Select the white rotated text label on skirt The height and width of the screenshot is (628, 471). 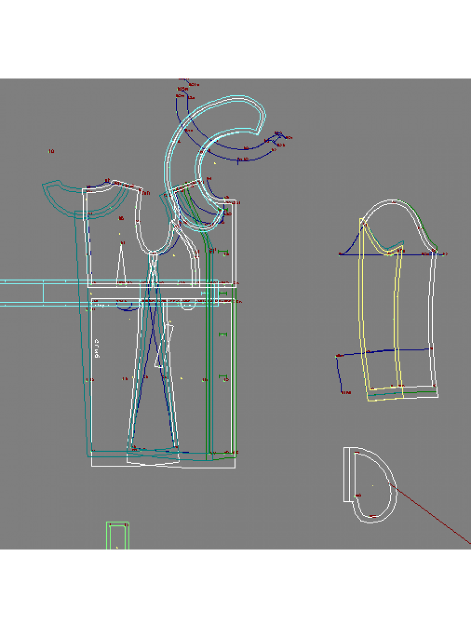(97, 348)
